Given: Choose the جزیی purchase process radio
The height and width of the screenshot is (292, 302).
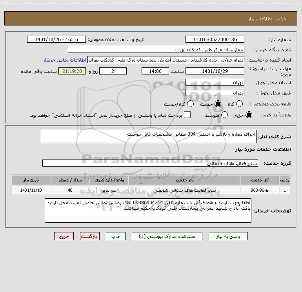Looking at the screenshot, I should tap(249, 115).
